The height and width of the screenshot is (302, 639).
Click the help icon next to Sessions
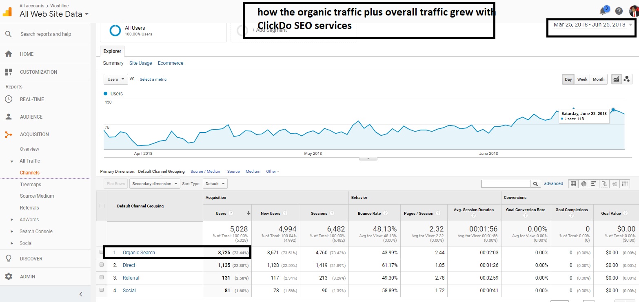pyautogui.click(x=332, y=213)
